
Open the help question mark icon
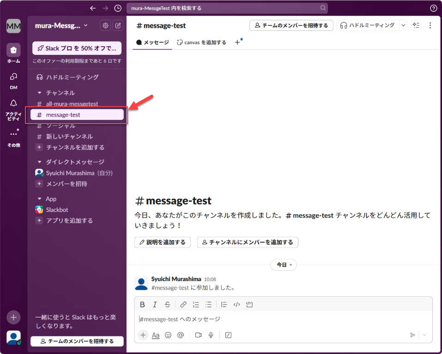point(434,8)
